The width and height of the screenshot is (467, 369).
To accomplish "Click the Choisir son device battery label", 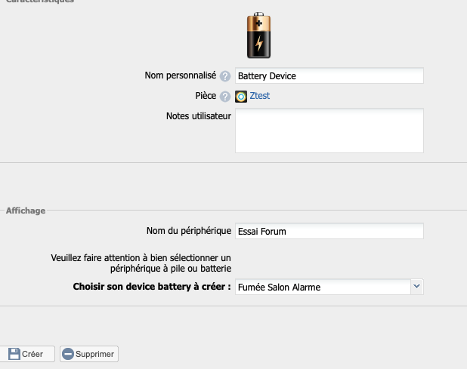I will click(x=151, y=287).
